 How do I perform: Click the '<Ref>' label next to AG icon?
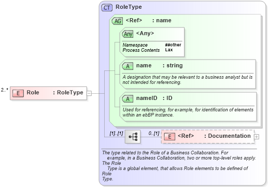[134, 20]
